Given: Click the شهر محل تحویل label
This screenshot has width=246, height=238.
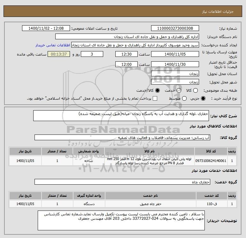Looking at the screenshot, I should [x=223, y=82].
